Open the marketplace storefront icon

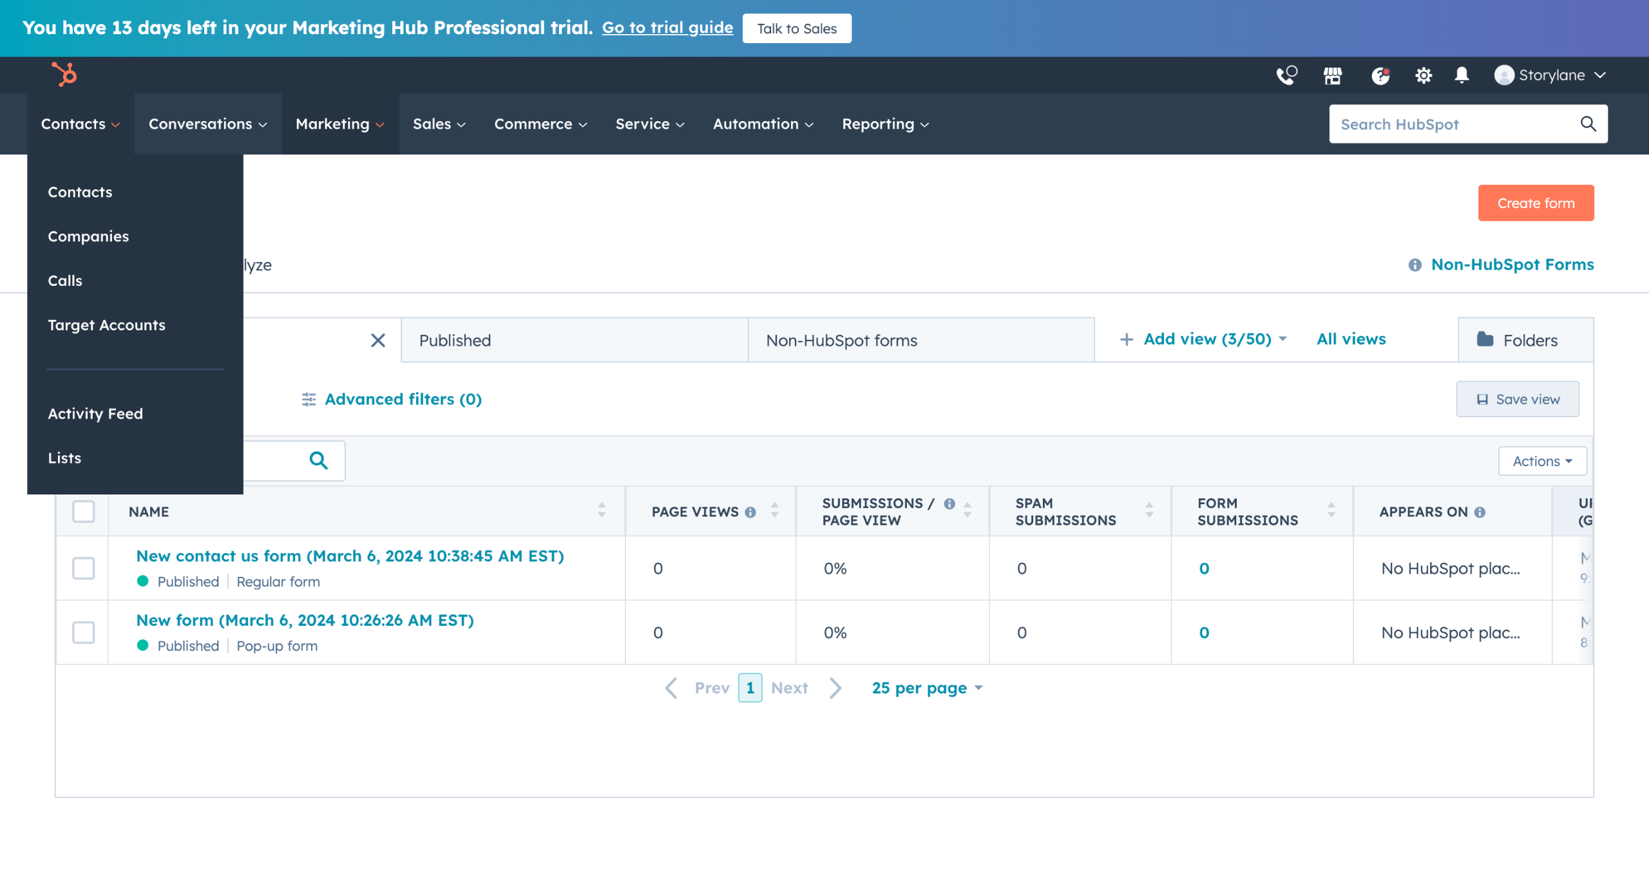point(1333,75)
